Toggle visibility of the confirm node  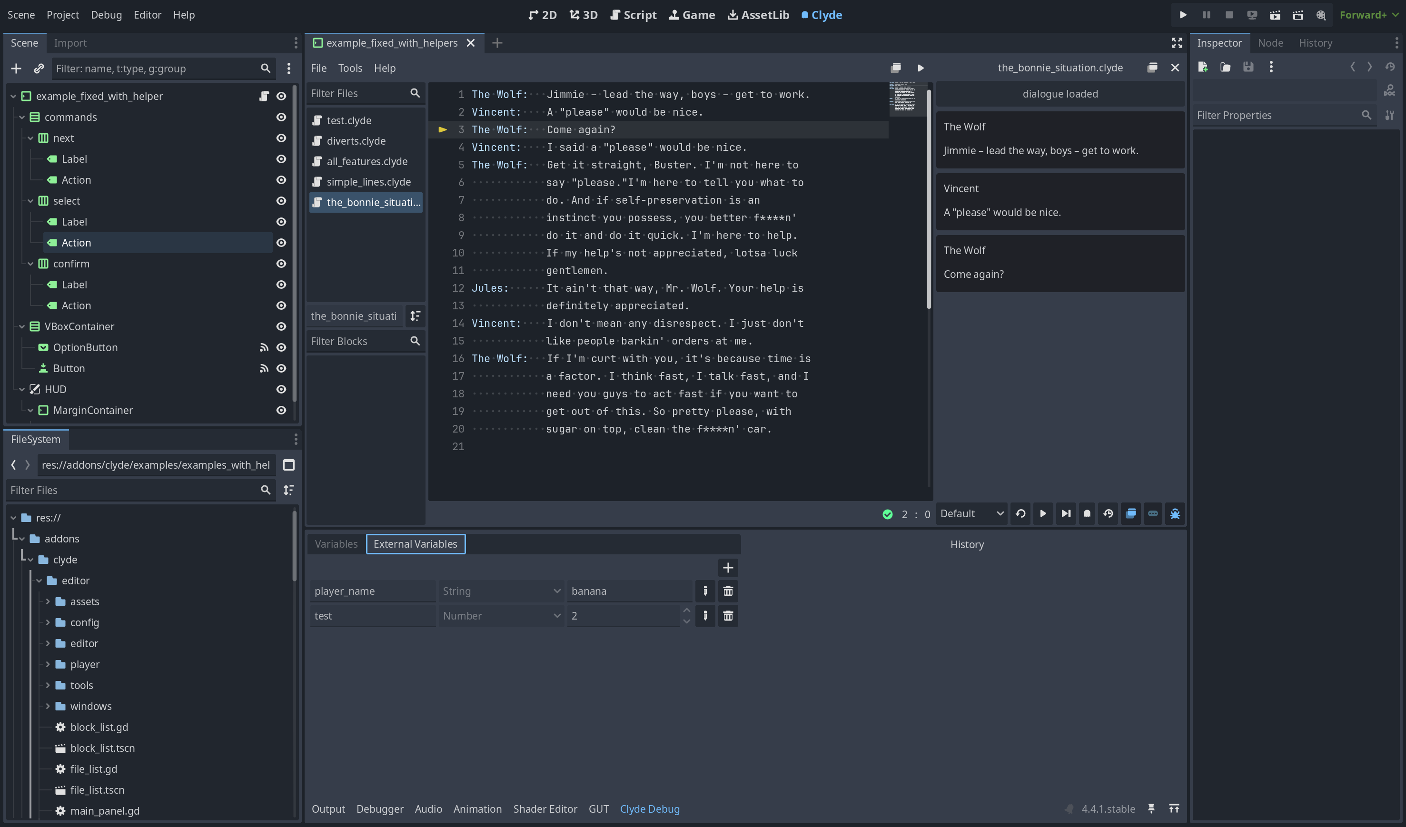click(x=281, y=264)
